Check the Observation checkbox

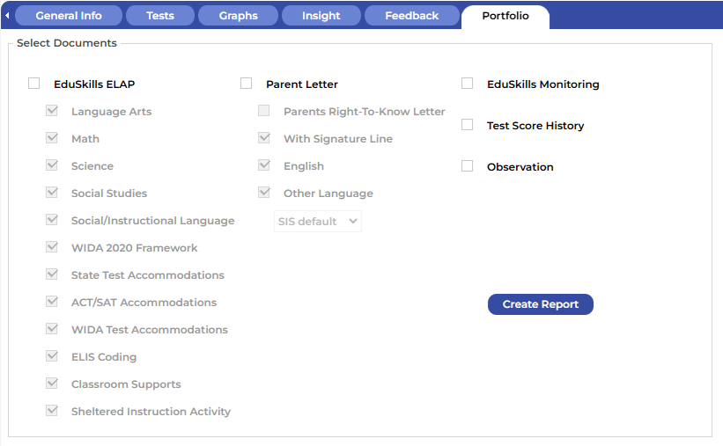point(468,167)
